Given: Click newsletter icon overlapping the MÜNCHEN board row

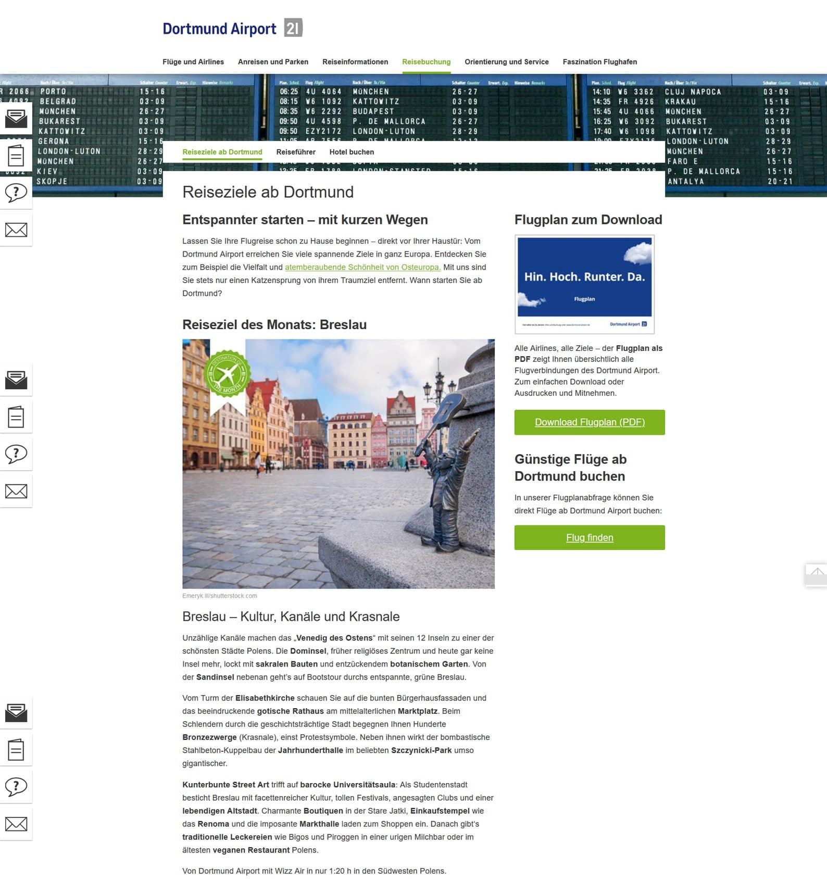Looking at the screenshot, I should click(x=16, y=118).
